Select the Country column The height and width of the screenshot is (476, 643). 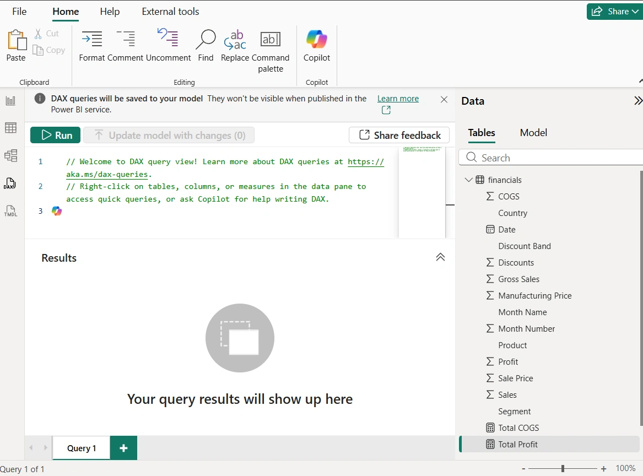[x=512, y=213]
